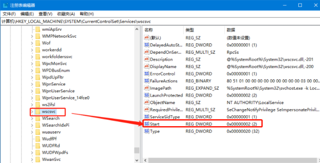Expand the WpnUserService key chevron

tap(32, 91)
